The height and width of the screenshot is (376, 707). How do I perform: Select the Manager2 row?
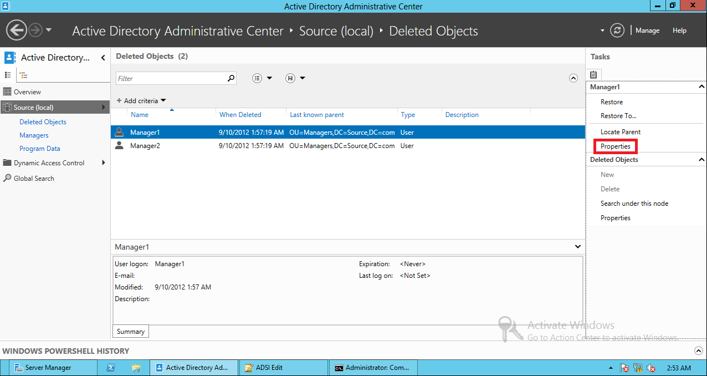(348, 146)
